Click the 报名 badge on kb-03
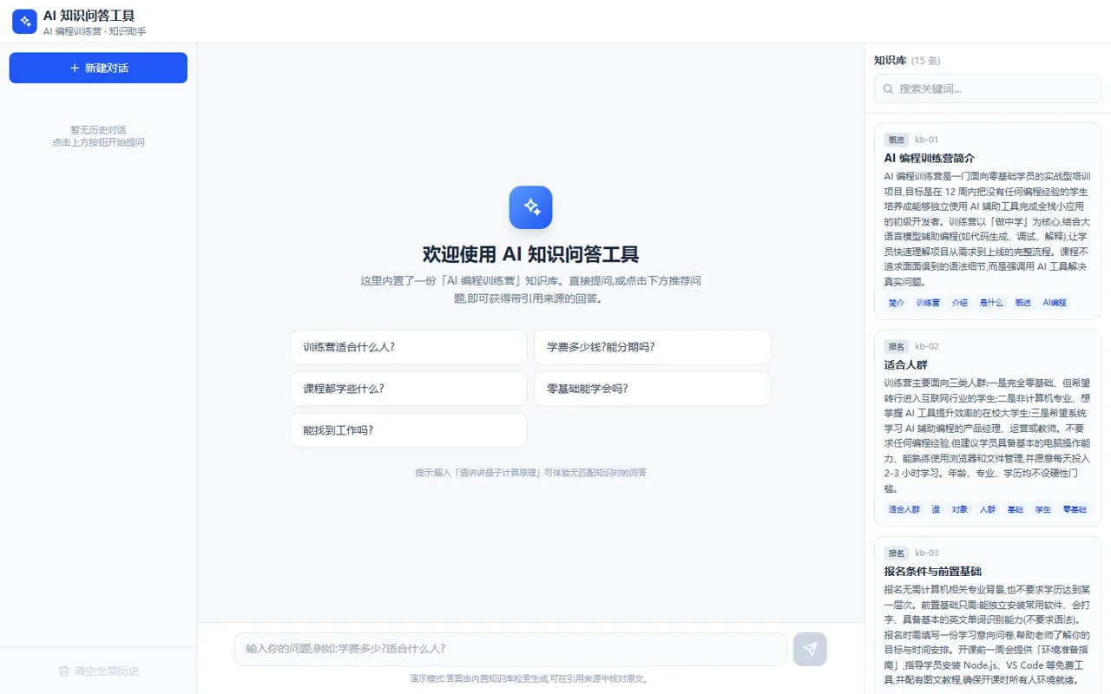The height and width of the screenshot is (694, 1111). pos(896,553)
